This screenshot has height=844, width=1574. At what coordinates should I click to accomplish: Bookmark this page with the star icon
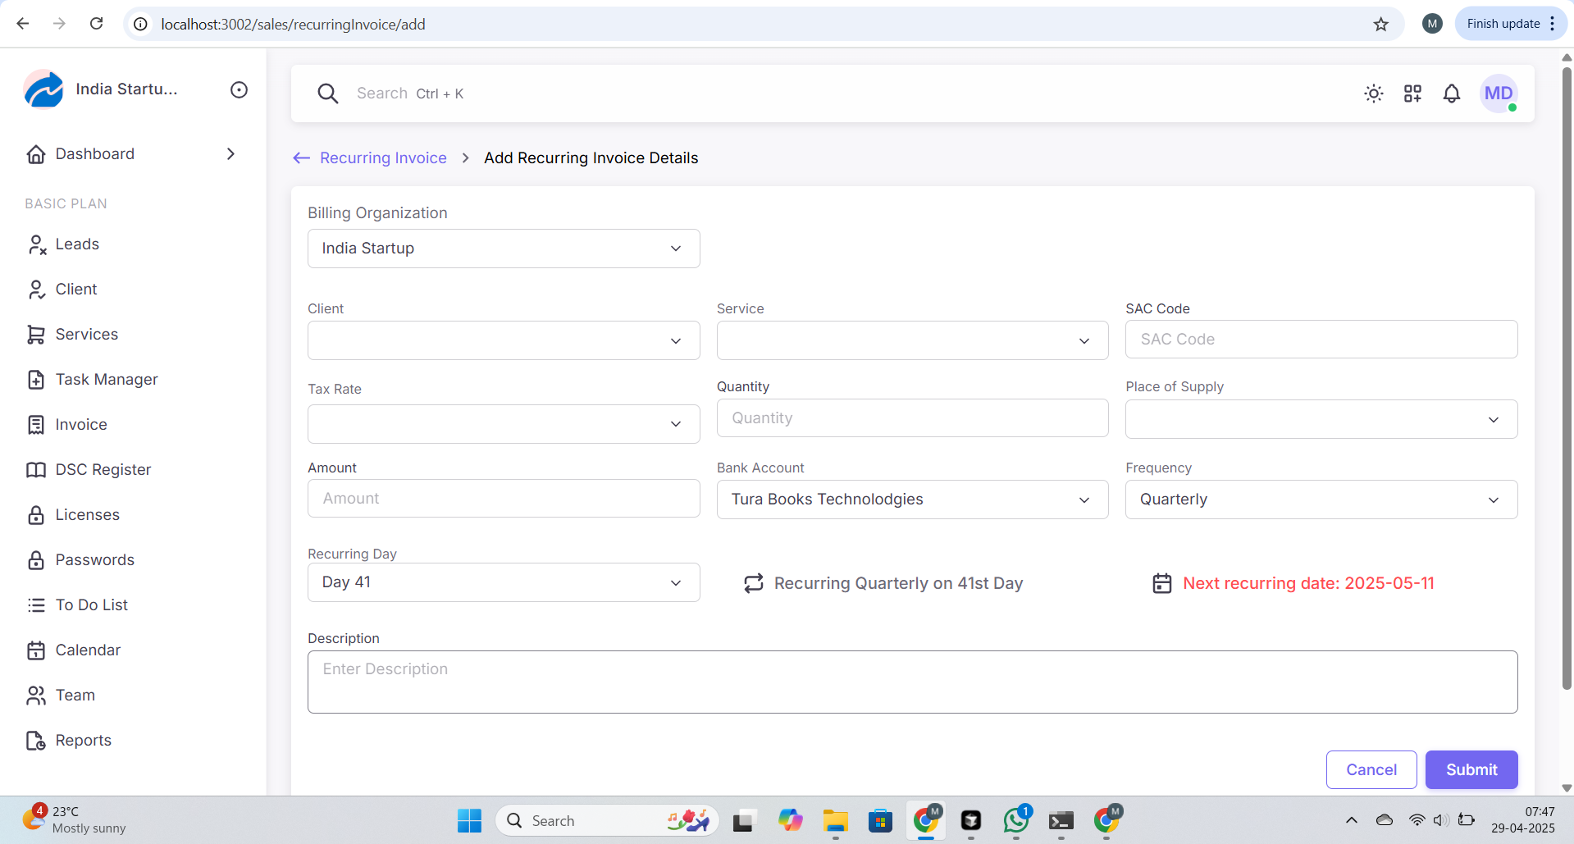pyautogui.click(x=1381, y=24)
